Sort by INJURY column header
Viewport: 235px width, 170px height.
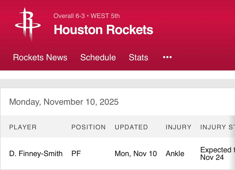[x=179, y=127]
